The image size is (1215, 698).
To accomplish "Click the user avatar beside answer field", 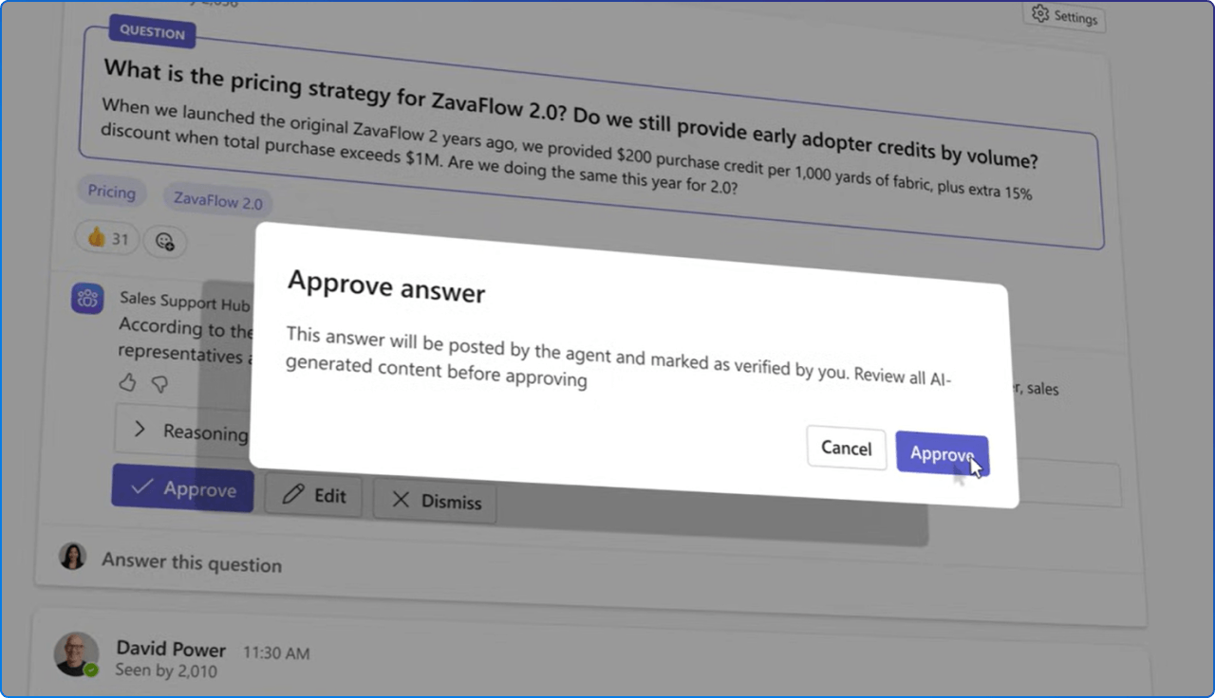I will pyautogui.click(x=73, y=557).
